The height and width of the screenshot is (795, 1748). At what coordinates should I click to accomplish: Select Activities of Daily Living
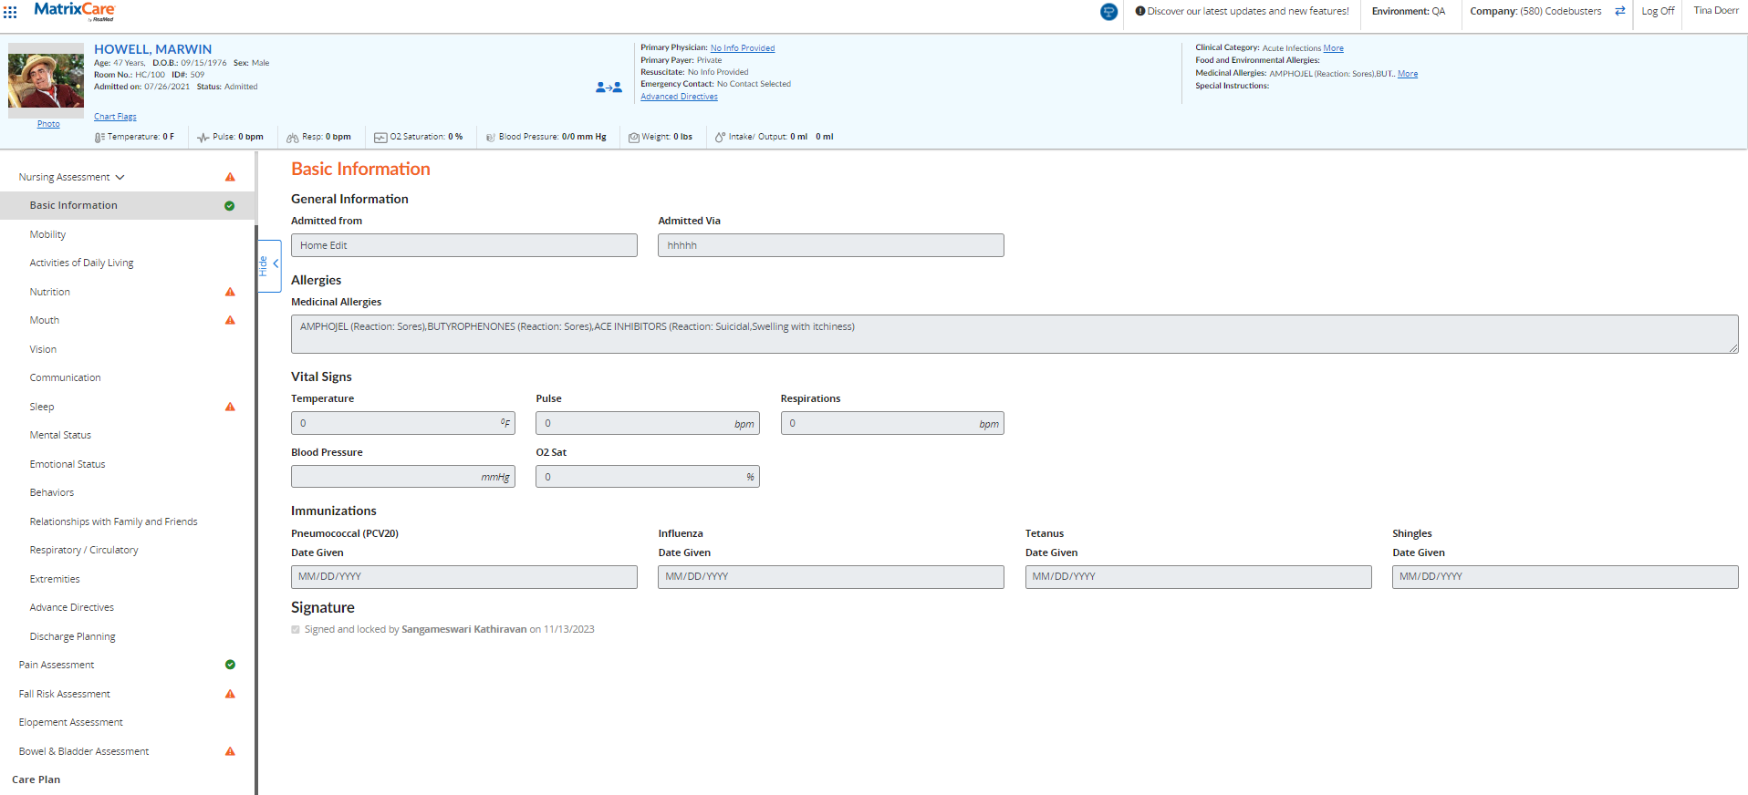pyautogui.click(x=81, y=263)
